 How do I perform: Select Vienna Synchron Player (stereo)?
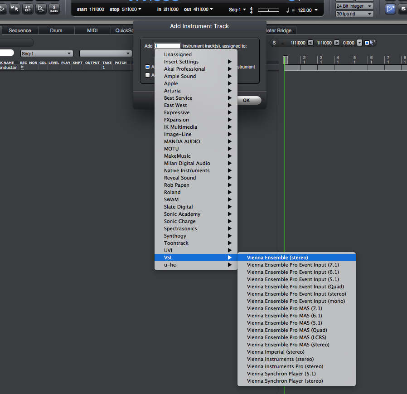(x=297, y=381)
